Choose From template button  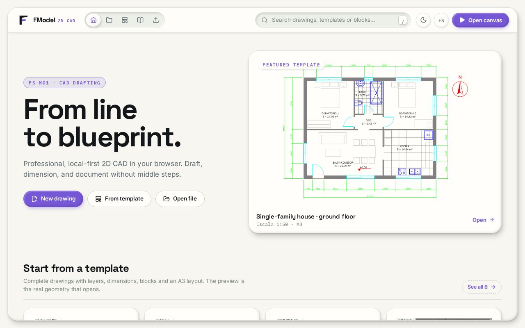pyautogui.click(x=119, y=199)
